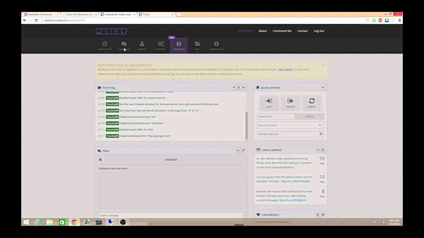Screen dimensions: 424x238
Task: Open File Explorer from taskbar
Action: point(50,222)
